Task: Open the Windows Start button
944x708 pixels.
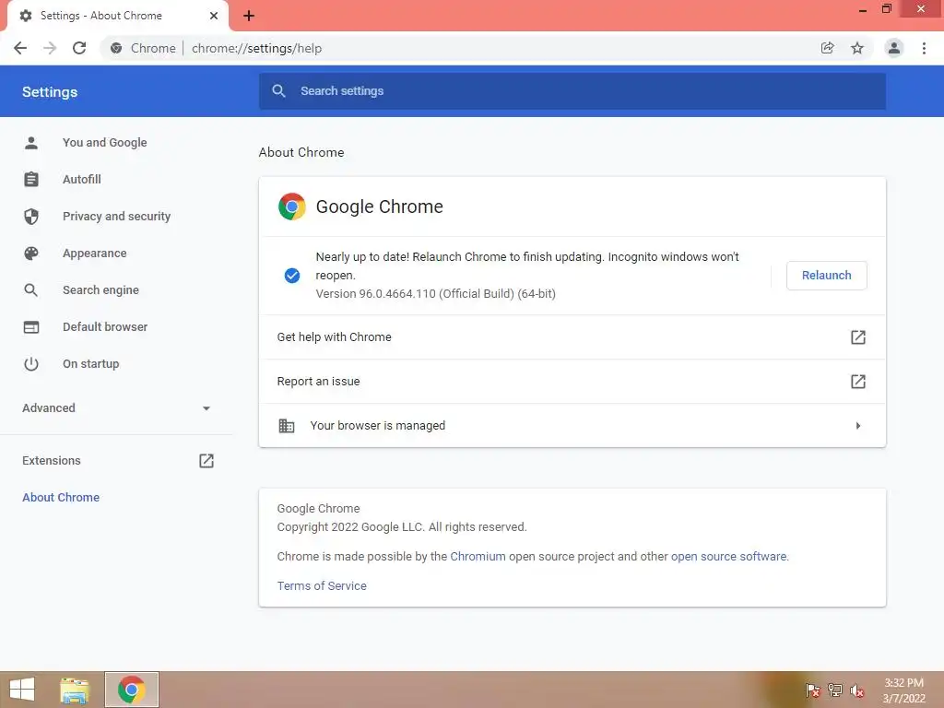Action: point(22,690)
